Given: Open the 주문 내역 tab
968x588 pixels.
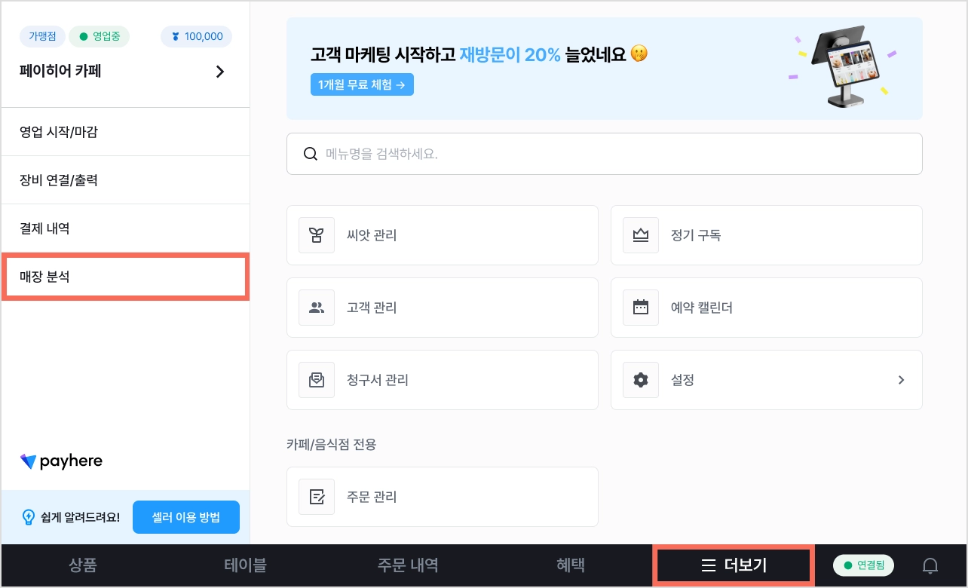Looking at the screenshot, I should 408,565.
